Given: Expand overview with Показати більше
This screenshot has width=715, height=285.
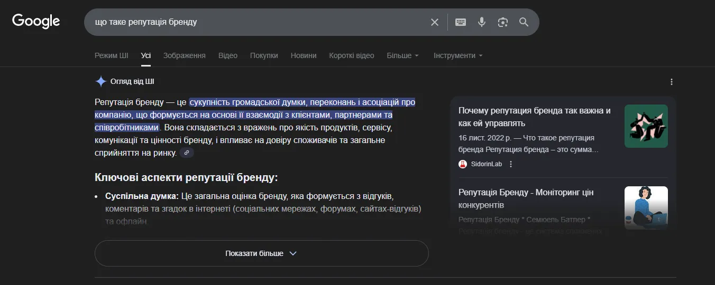Looking at the screenshot, I should [x=261, y=253].
